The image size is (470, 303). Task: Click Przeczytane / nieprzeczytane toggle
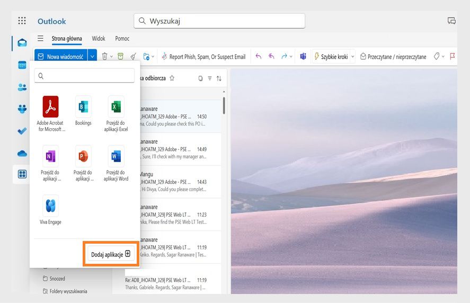393,57
